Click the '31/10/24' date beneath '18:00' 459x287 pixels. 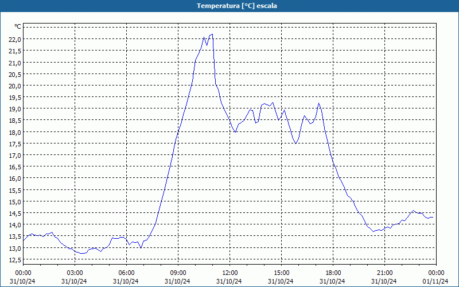332,281
